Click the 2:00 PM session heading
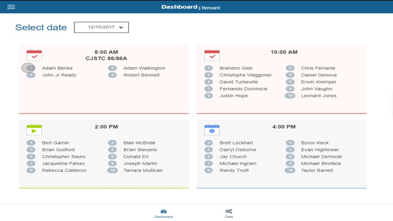Screen dimensions: 393x221 pyautogui.click(x=106, y=127)
